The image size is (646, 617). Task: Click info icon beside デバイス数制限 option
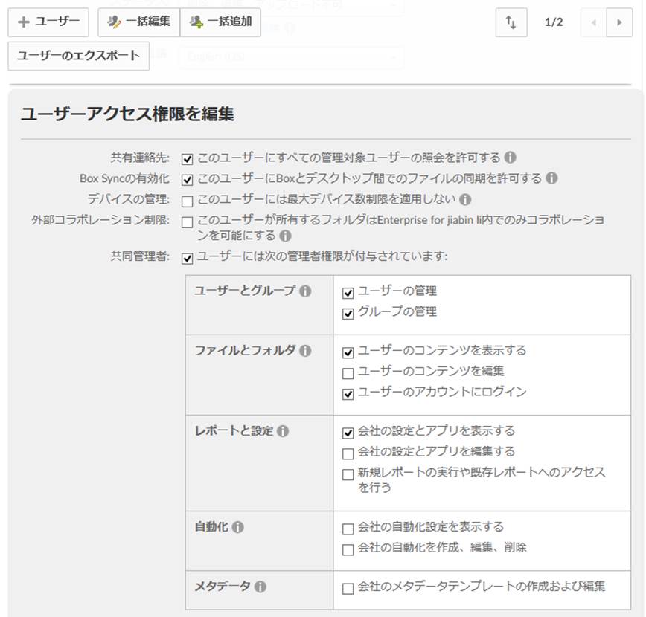click(465, 200)
